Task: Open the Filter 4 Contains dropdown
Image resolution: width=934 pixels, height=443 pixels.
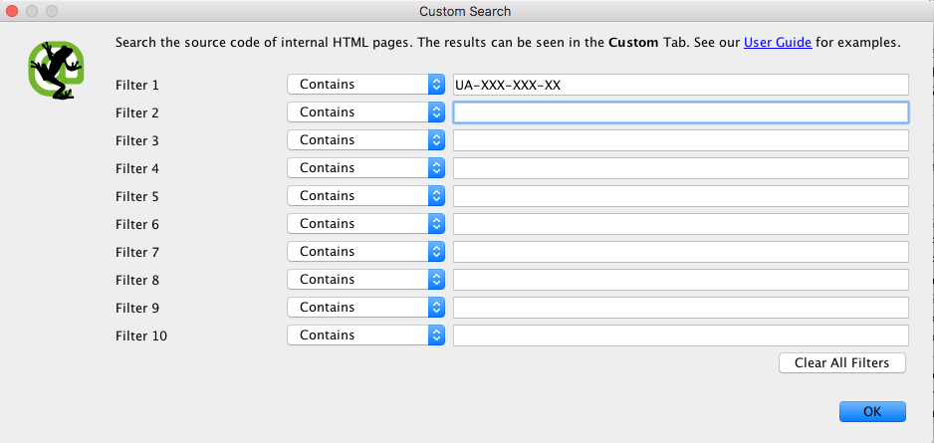Action: click(x=365, y=168)
